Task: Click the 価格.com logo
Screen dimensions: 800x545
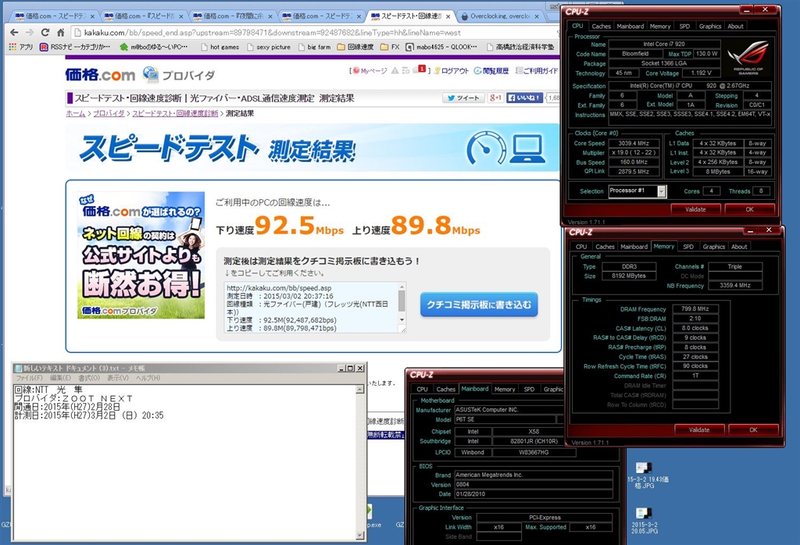Action: [101, 75]
